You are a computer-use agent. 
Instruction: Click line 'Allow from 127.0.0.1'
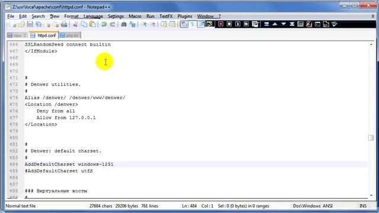click(66, 118)
